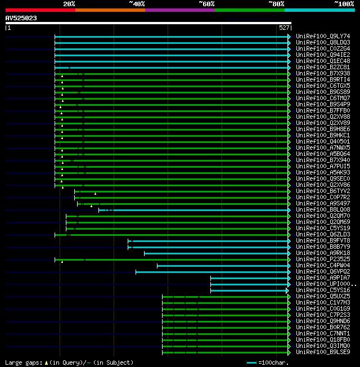Click the UniRef100_Q2QM70 label

(x=323, y=216)
